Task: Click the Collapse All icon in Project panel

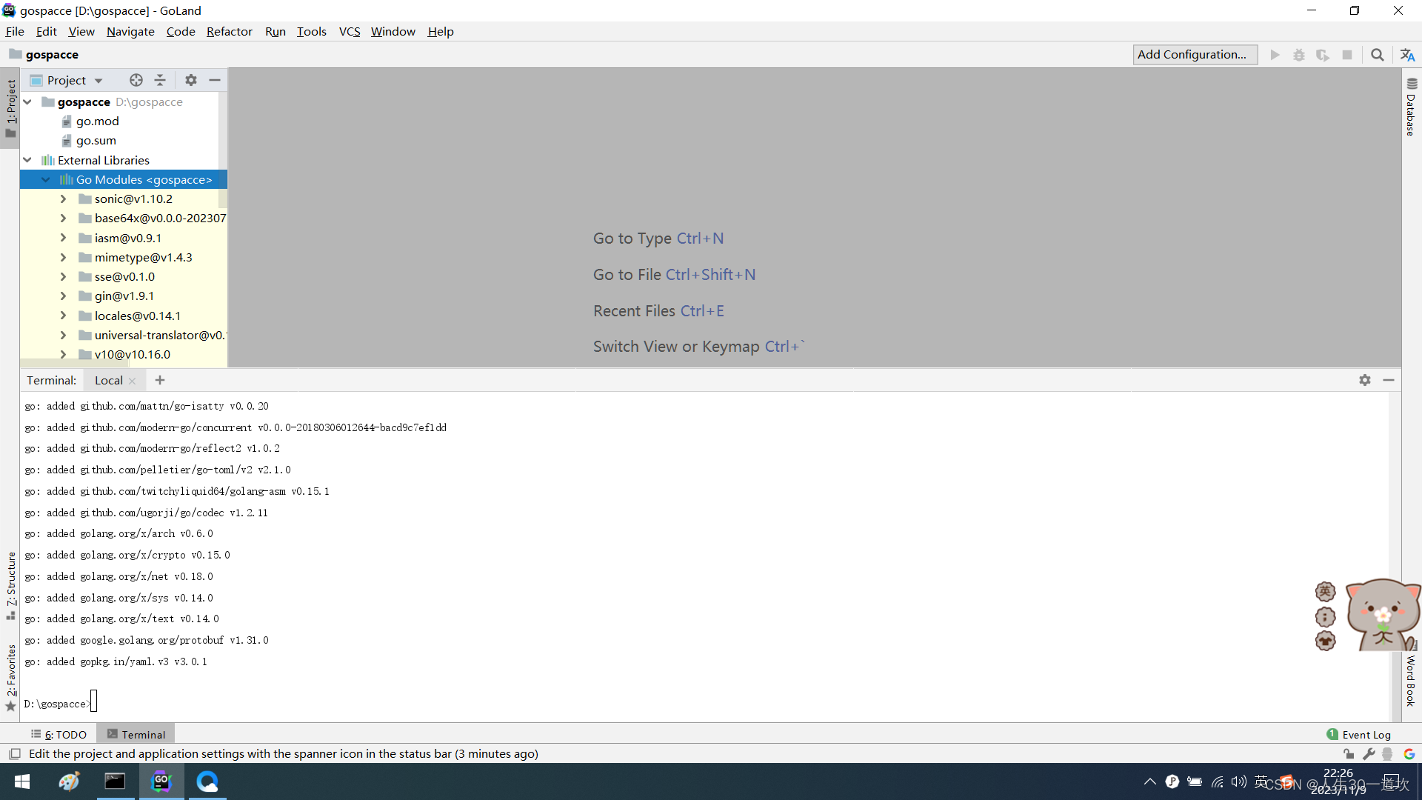Action: [x=160, y=80]
